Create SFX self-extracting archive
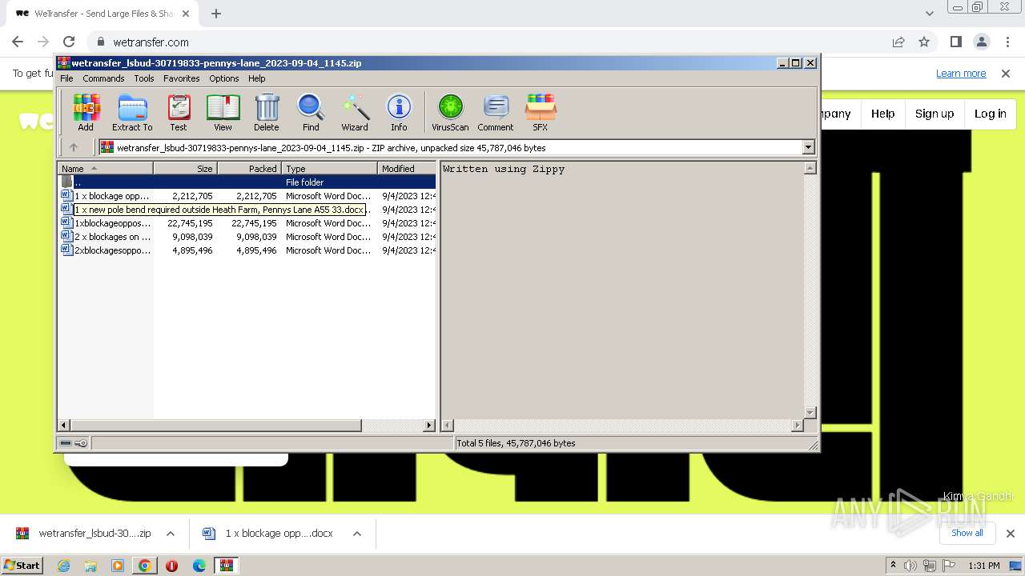Viewport: 1025px width, 576px height. (x=541, y=112)
